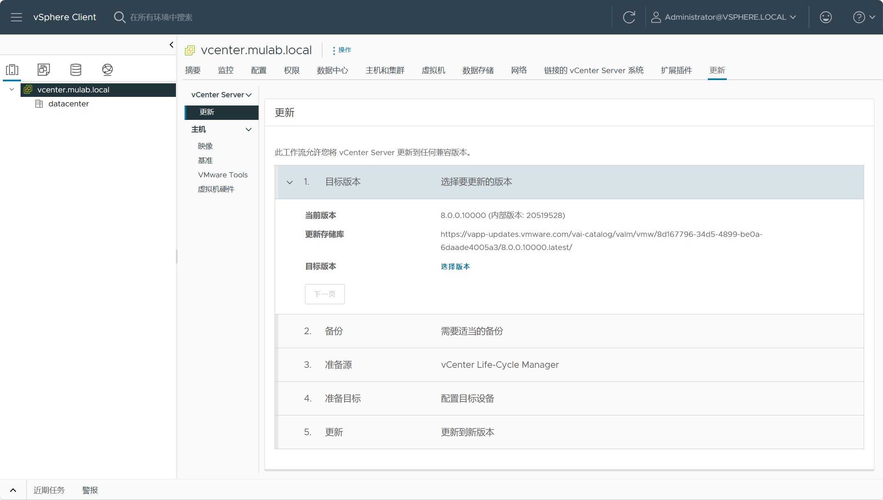Viewport: 883px width, 500px height.
Task: Switch to Hosts and Clusters inventory view
Action: 12,69
